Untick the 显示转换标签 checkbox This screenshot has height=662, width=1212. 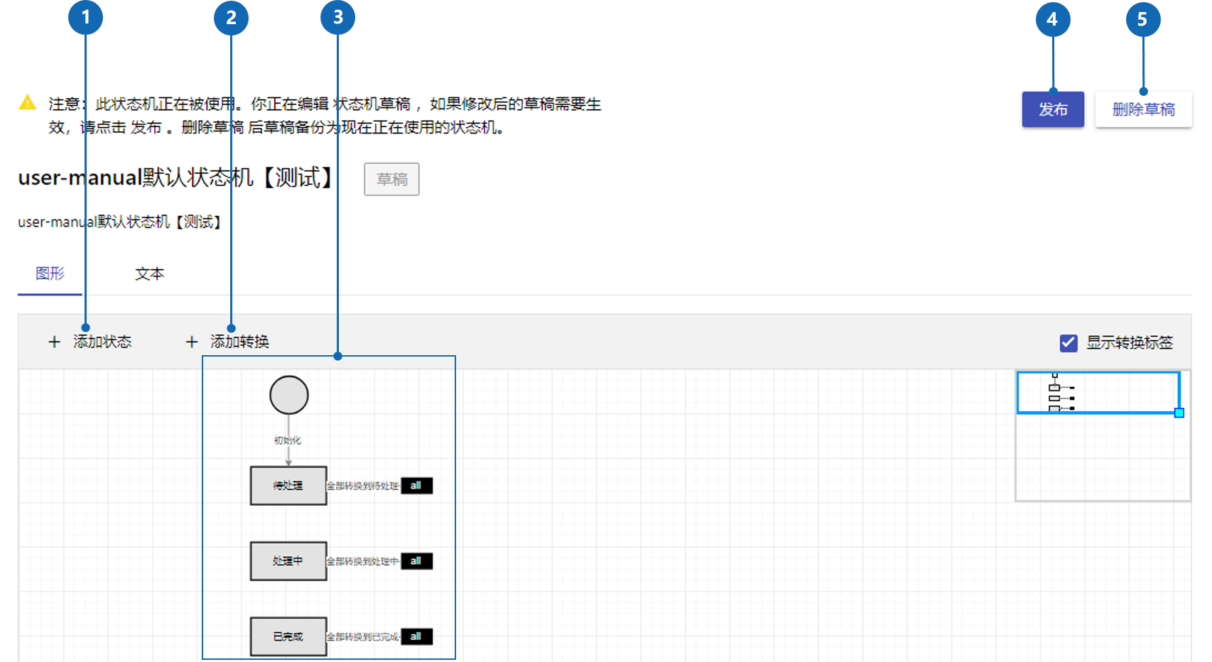(x=1068, y=343)
